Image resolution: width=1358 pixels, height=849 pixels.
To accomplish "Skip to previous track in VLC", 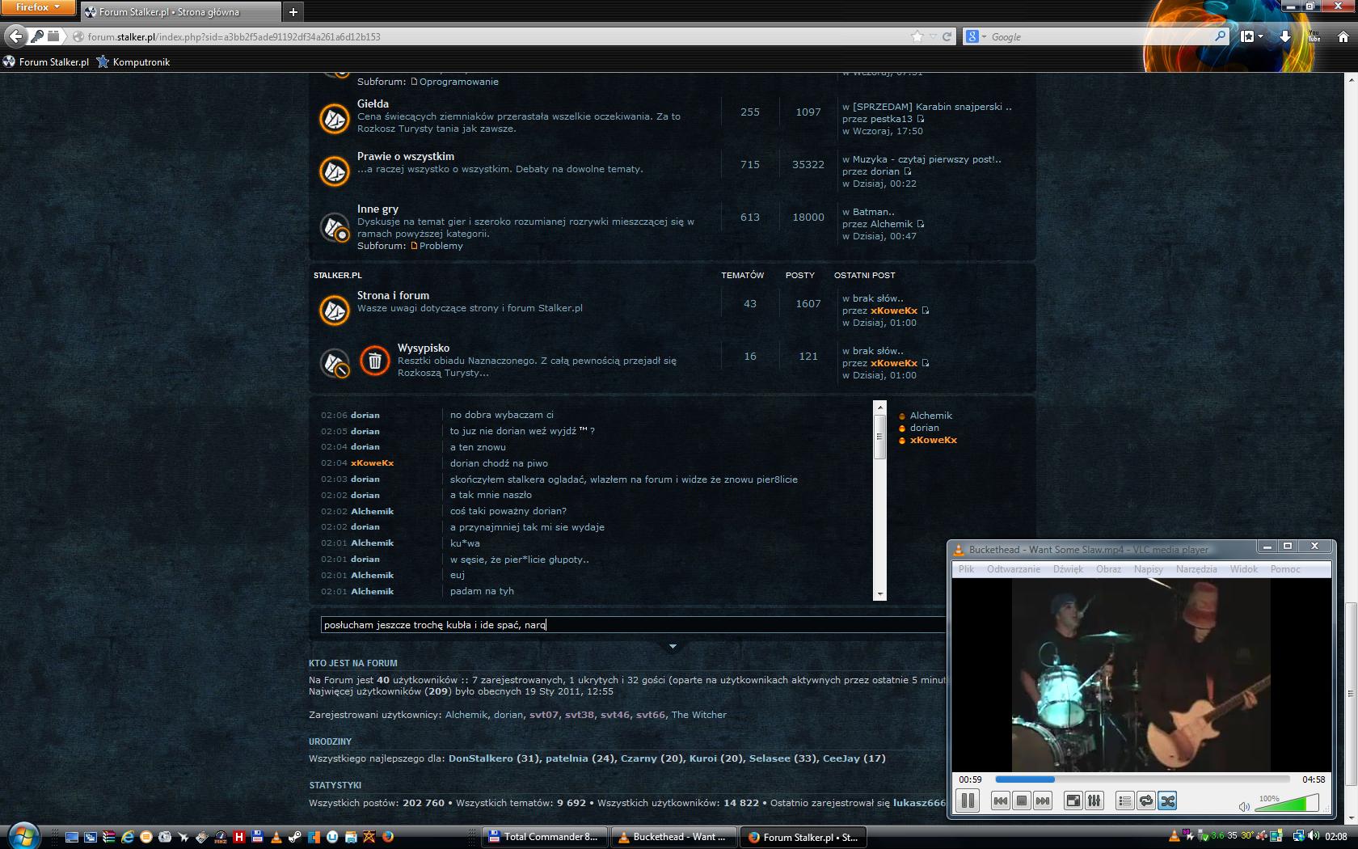I will point(1000,800).
